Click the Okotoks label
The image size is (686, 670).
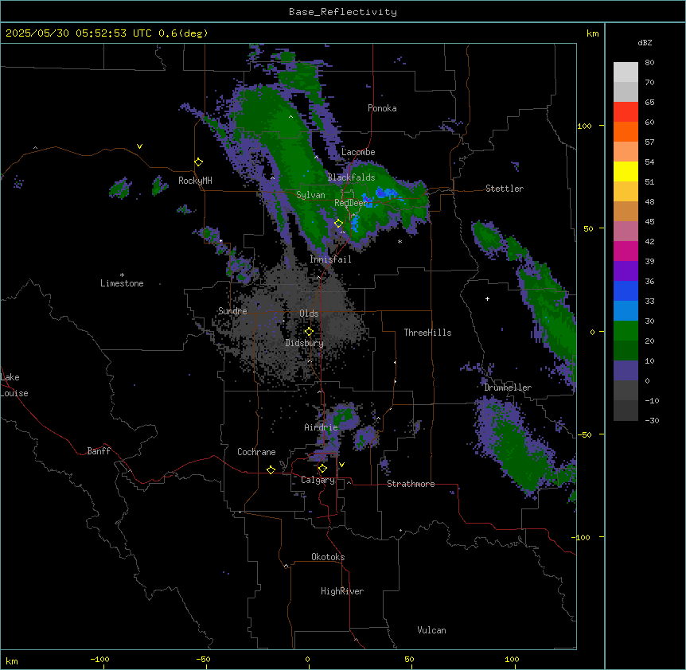(328, 557)
